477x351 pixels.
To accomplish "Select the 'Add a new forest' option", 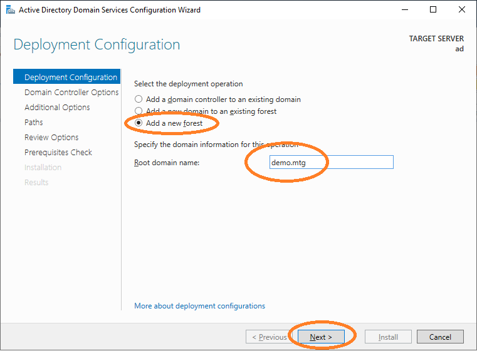I will pos(139,123).
